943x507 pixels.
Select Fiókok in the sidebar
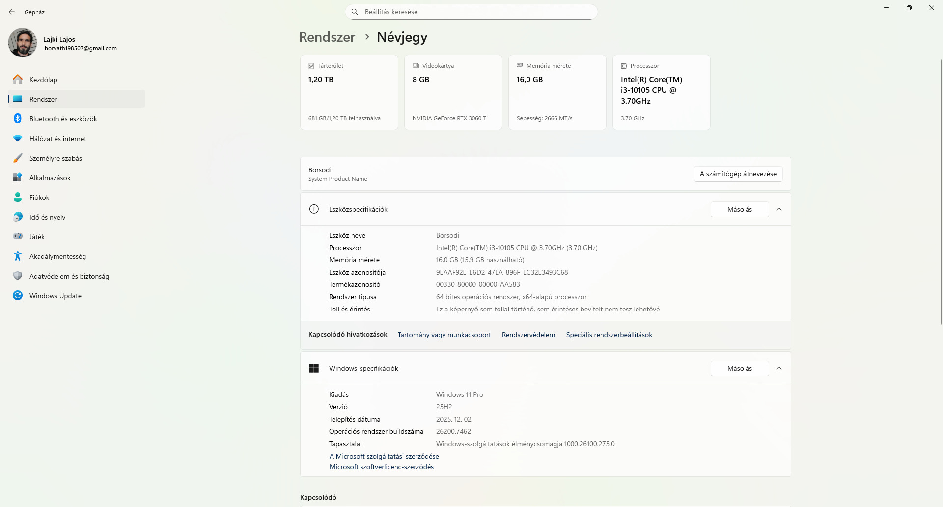pyautogui.click(x=39, y=197)
